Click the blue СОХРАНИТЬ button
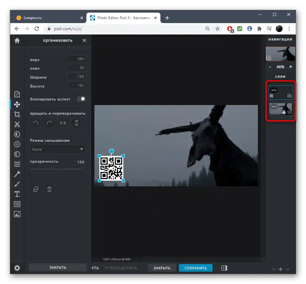 196,268
